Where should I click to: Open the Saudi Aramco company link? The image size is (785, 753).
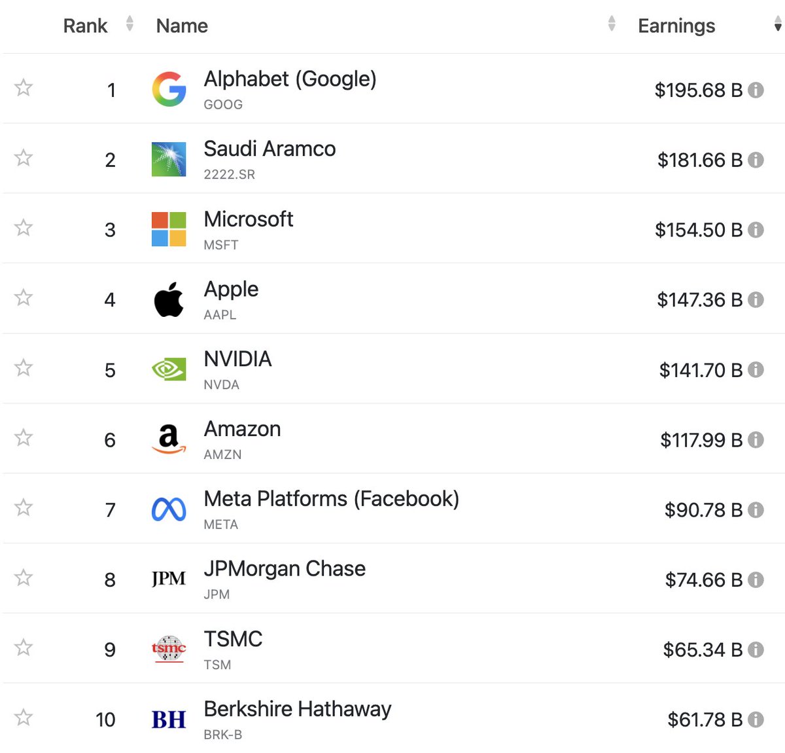click(x=270, y=149)
